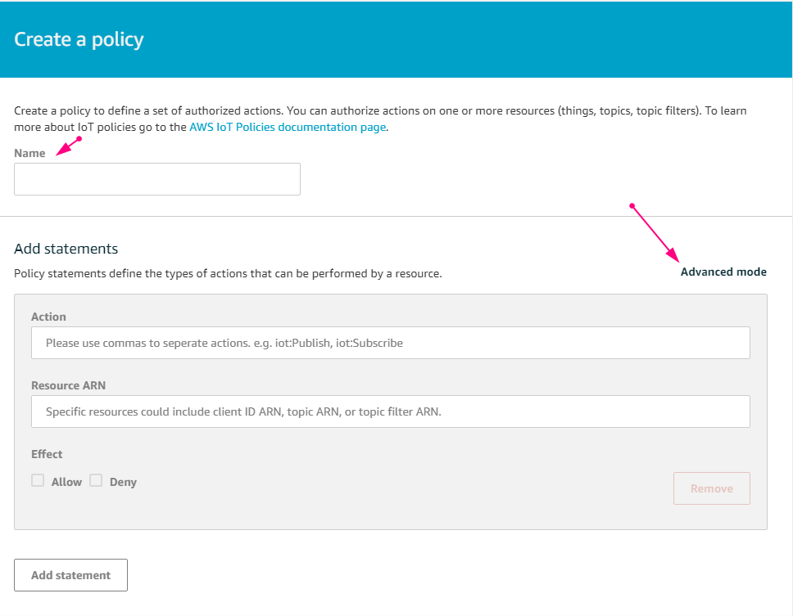Select the Resource ARN label
This screenshot has height=616, width=793.
[x=68, y=386]
